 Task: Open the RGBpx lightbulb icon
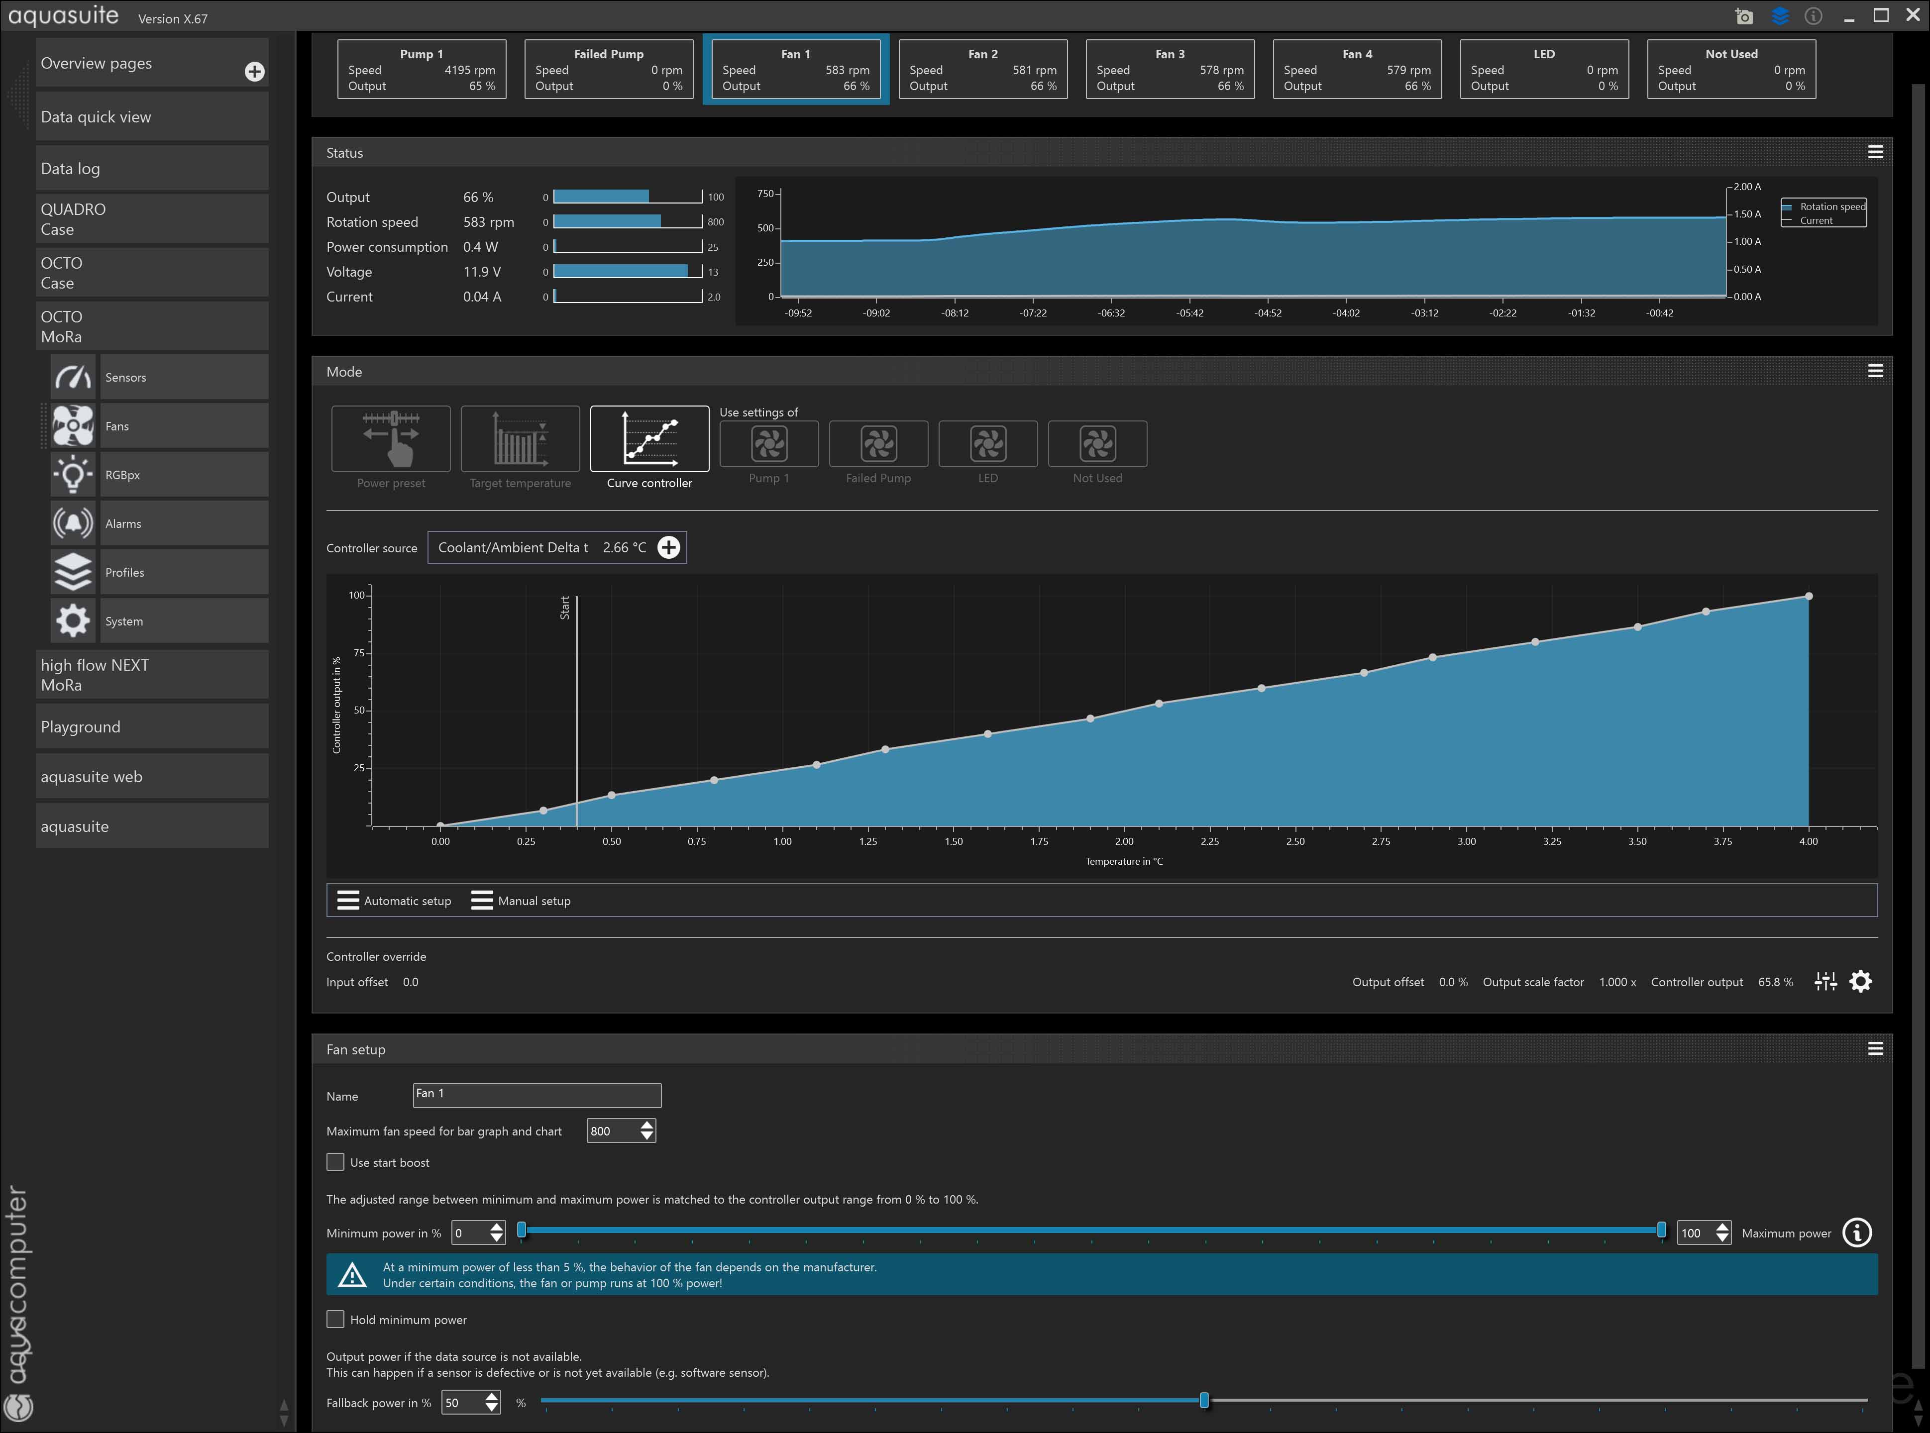tap(73, 475)
